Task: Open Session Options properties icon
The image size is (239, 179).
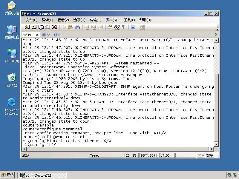Action: [110, 27]
